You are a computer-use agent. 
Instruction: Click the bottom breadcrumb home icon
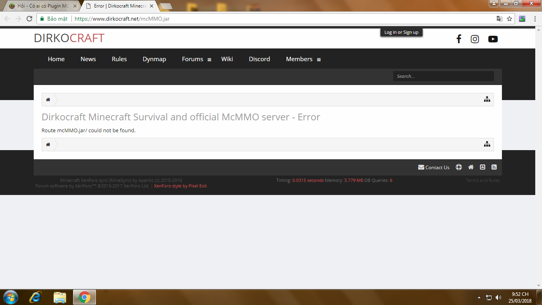tap(48, 145)
